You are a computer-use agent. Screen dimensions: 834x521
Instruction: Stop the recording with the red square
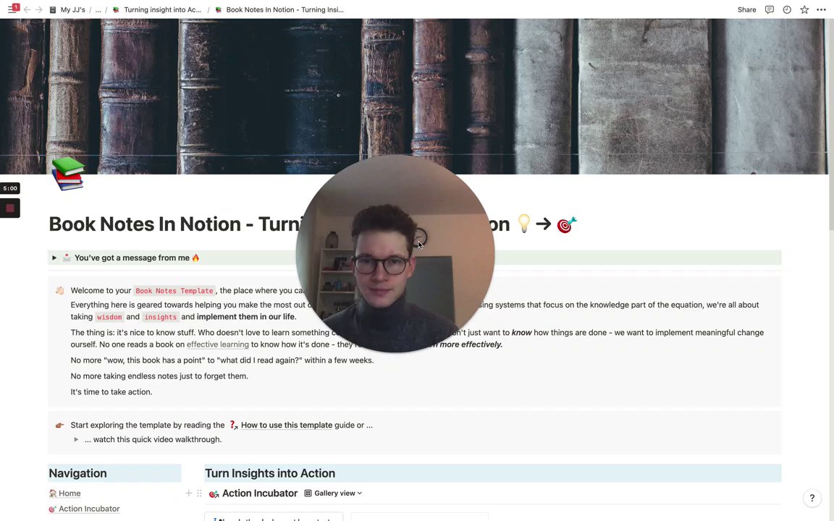[x=10, y=208]
